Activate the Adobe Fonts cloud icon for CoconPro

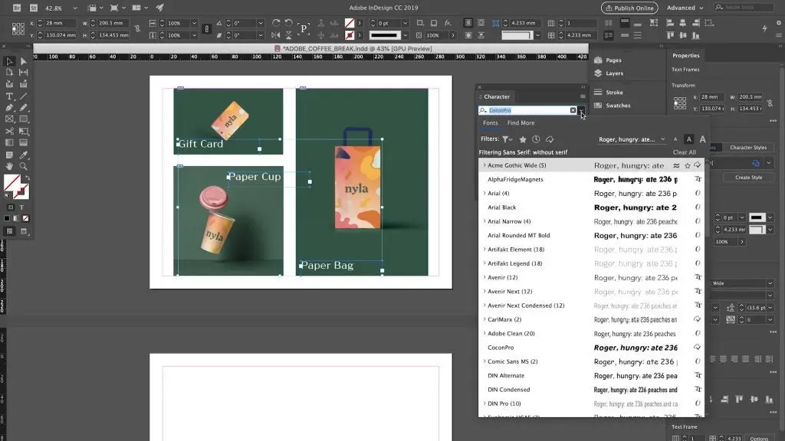(x=697, y=348)
